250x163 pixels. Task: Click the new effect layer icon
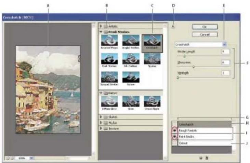pos(201,158)
